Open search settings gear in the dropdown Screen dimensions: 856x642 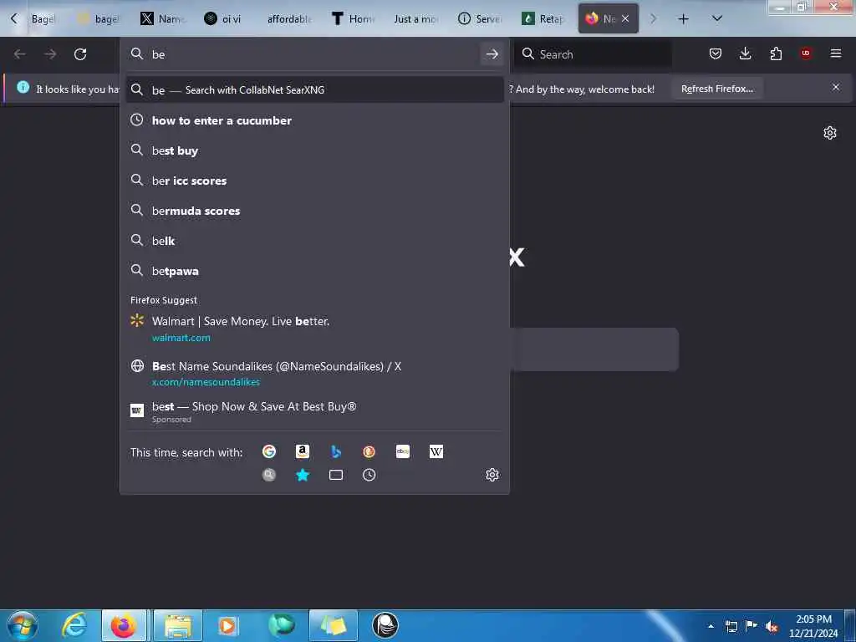492,475
